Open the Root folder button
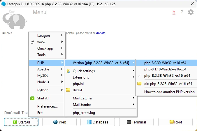Viewport: 197px width, 131px height. point(175,122)
